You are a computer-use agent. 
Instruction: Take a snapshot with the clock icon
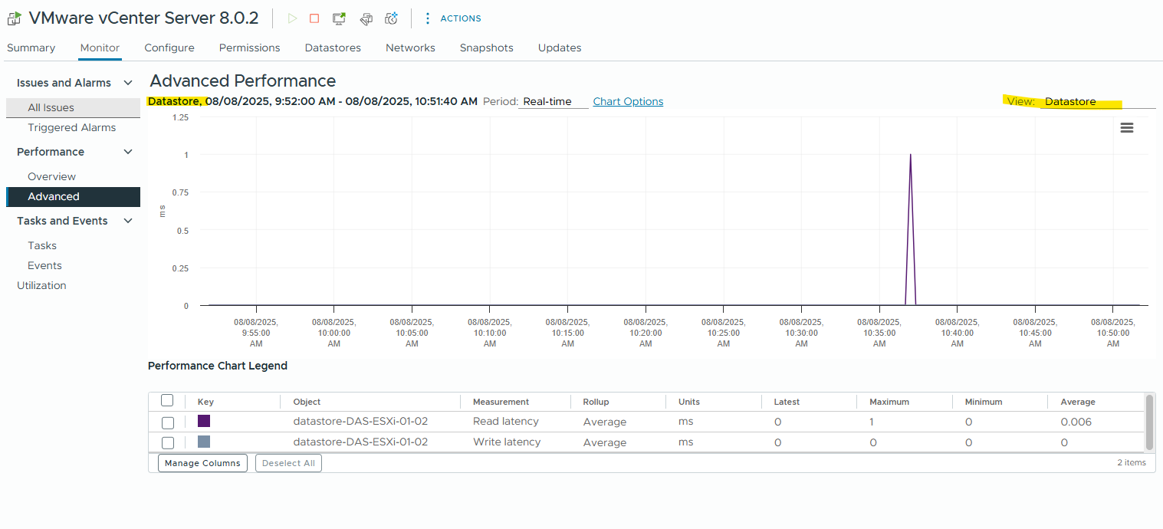(392, 18)
